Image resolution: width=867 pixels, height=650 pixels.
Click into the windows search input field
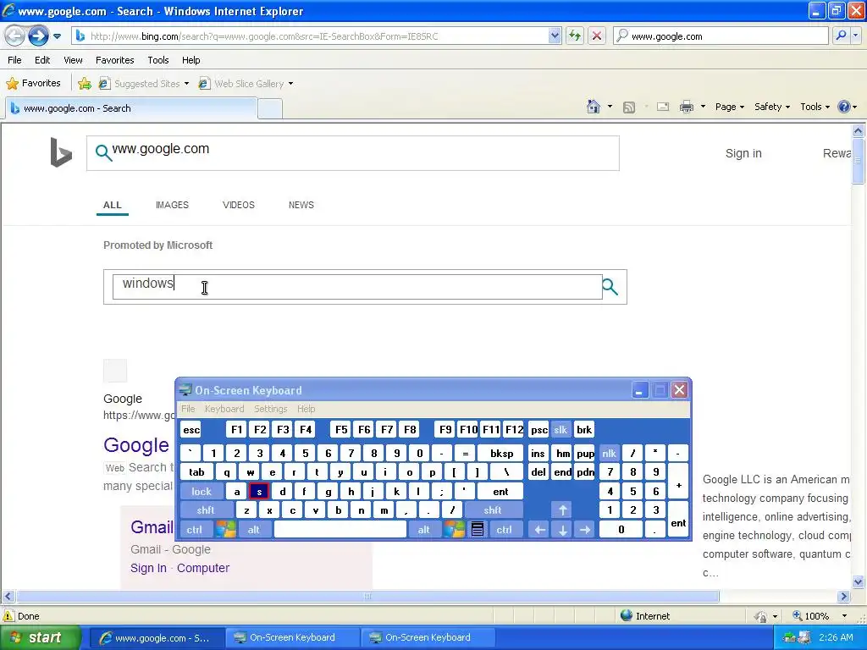(357, 287)
